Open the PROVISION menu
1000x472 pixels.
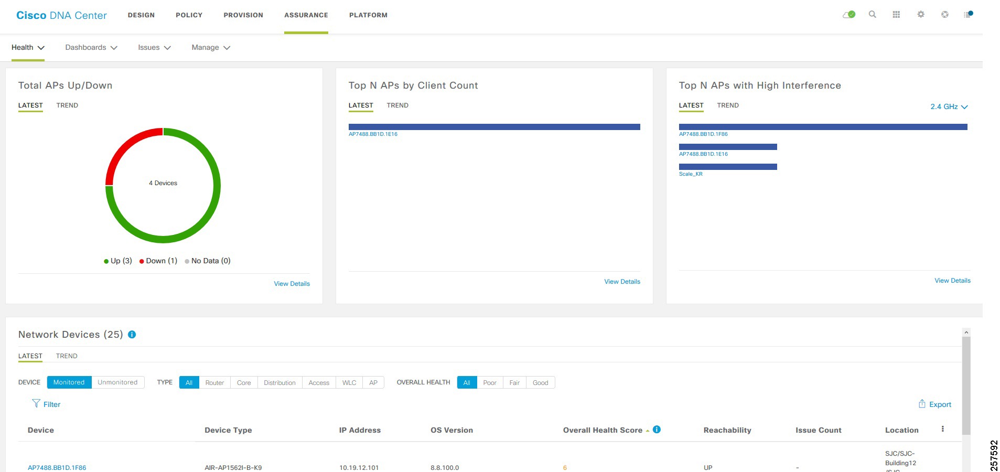(x=243, y=15)
